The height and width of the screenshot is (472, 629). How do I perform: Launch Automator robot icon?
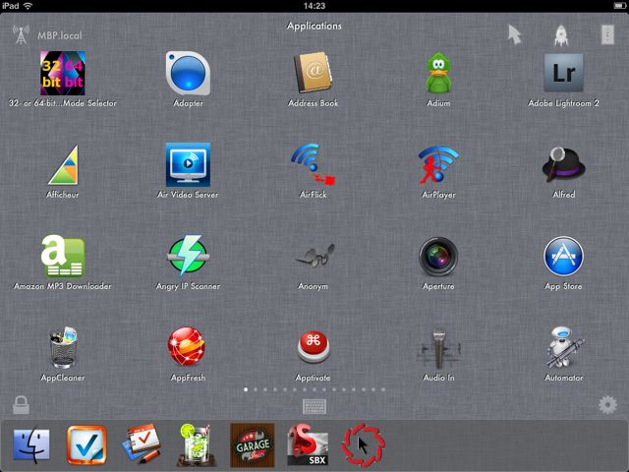(x=563, y=347)
